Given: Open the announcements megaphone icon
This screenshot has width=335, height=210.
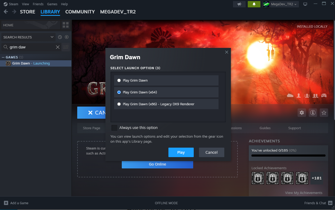Looking at the screenshot, I should click(x=239, y=4).
